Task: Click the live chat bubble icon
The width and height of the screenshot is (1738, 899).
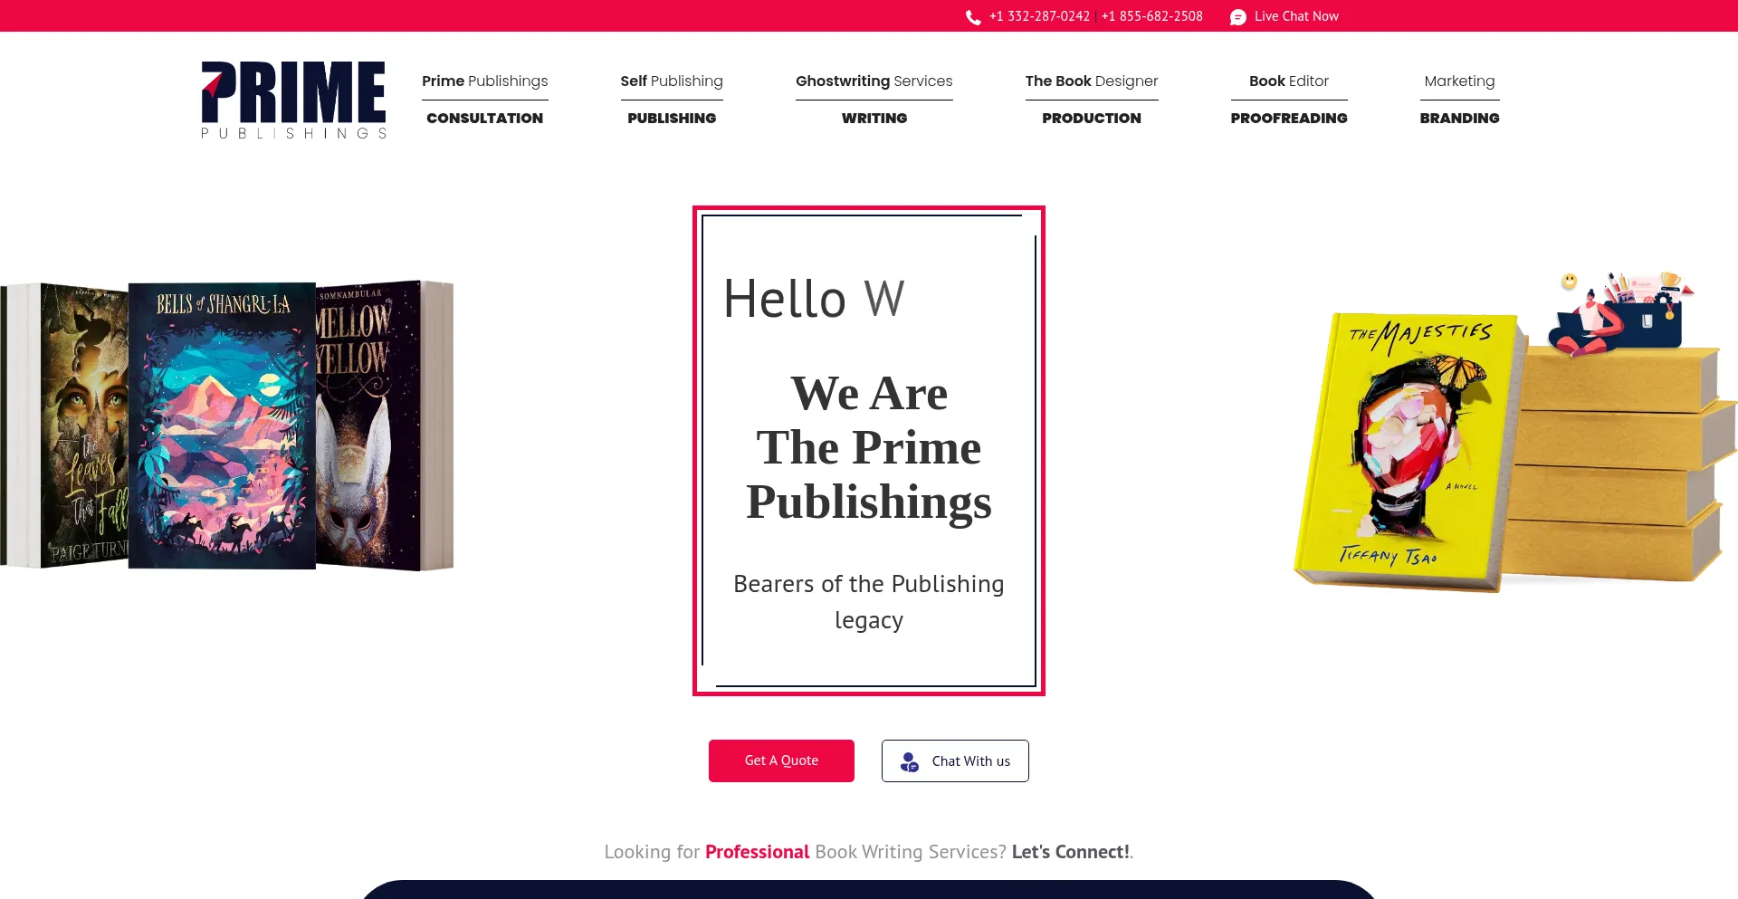Action: click(1237, 17)
